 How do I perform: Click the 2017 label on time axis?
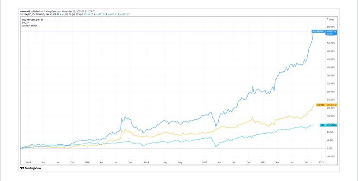click(x=28, y=162)
